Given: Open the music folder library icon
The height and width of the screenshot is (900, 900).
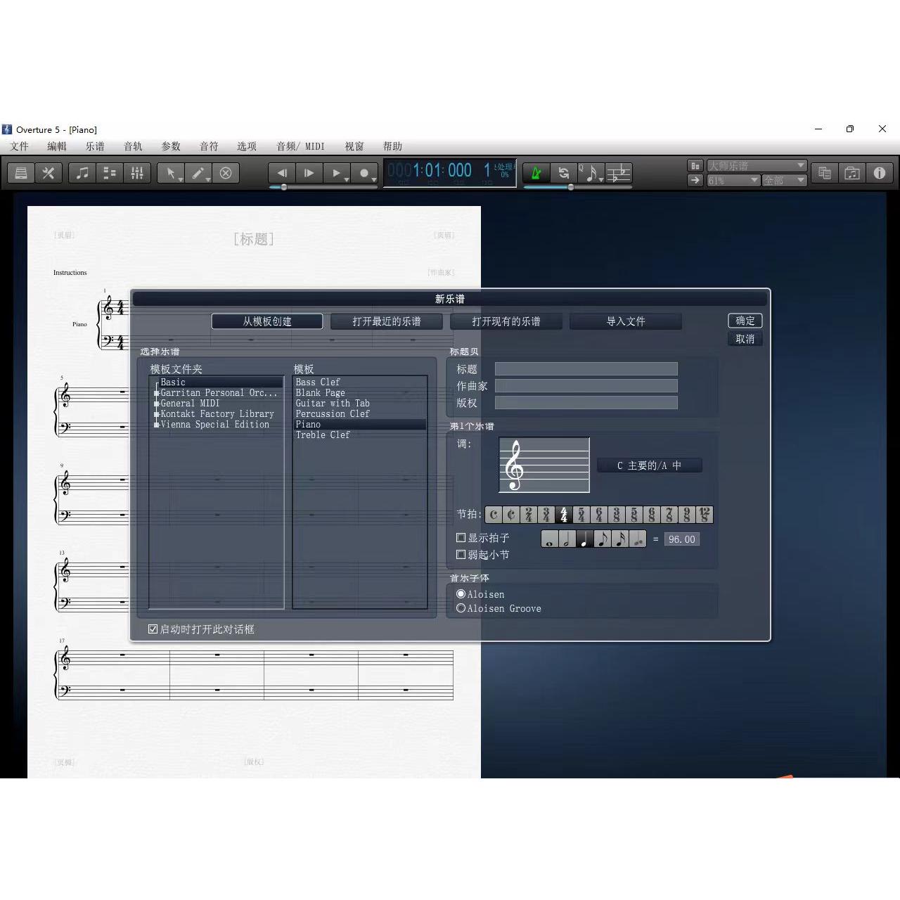Looking at the screenshot, I should (x=852, y=173).
